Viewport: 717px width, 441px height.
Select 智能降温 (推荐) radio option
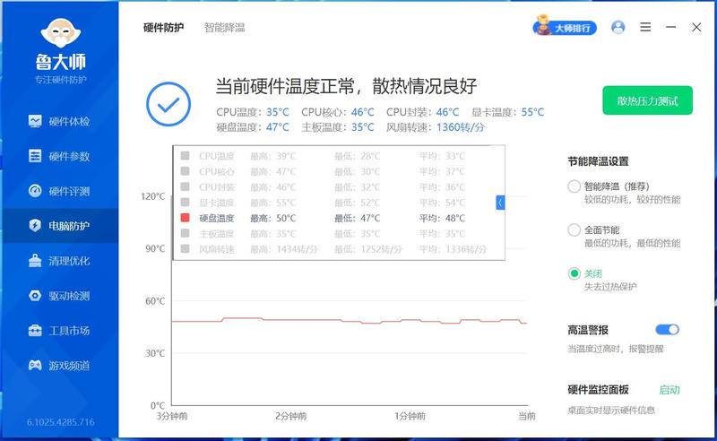point(574,186)
